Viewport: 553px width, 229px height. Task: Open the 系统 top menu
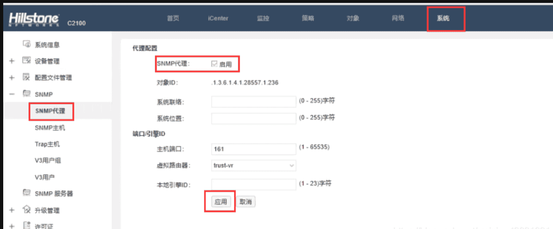pos(443,19)
